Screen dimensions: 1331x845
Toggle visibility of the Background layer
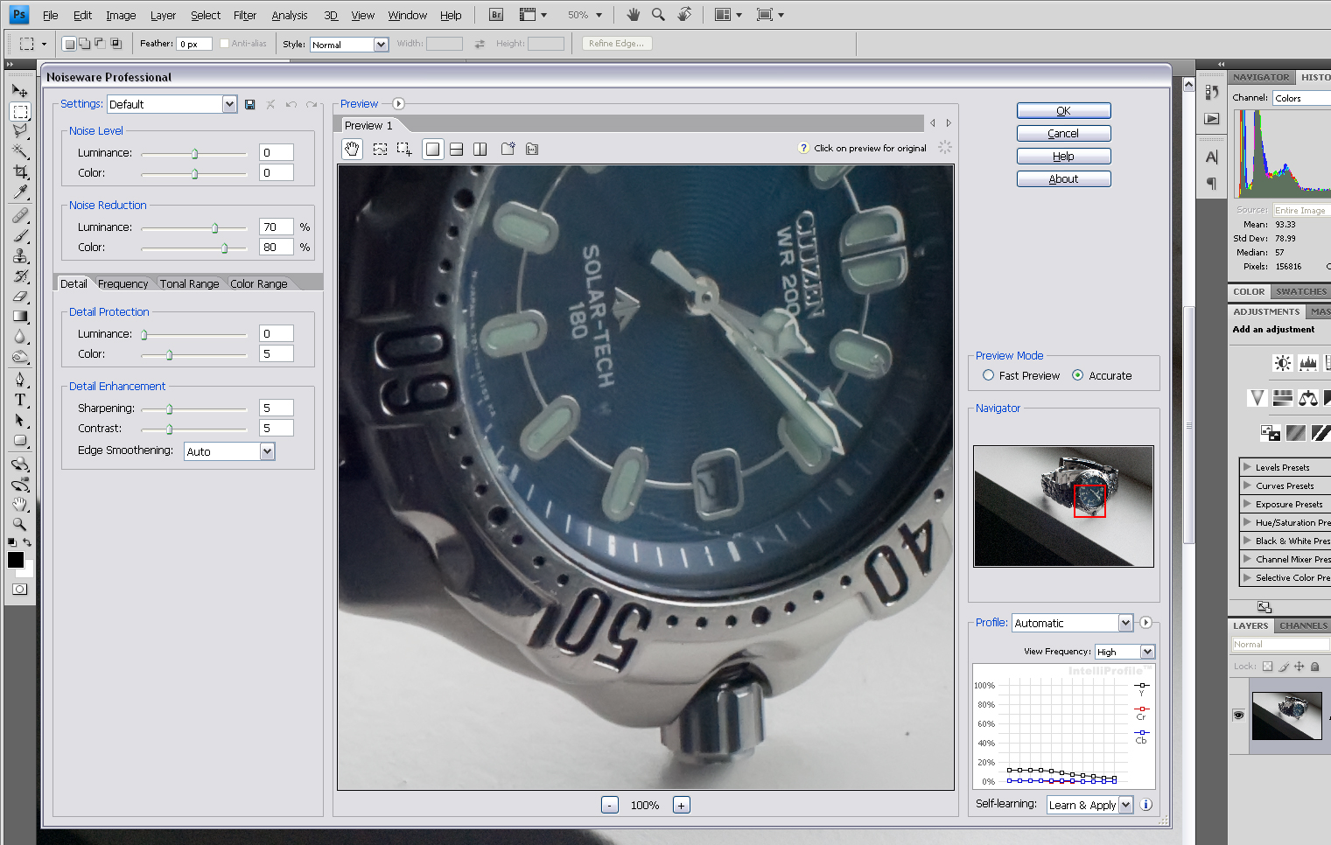pos(1238,715)
